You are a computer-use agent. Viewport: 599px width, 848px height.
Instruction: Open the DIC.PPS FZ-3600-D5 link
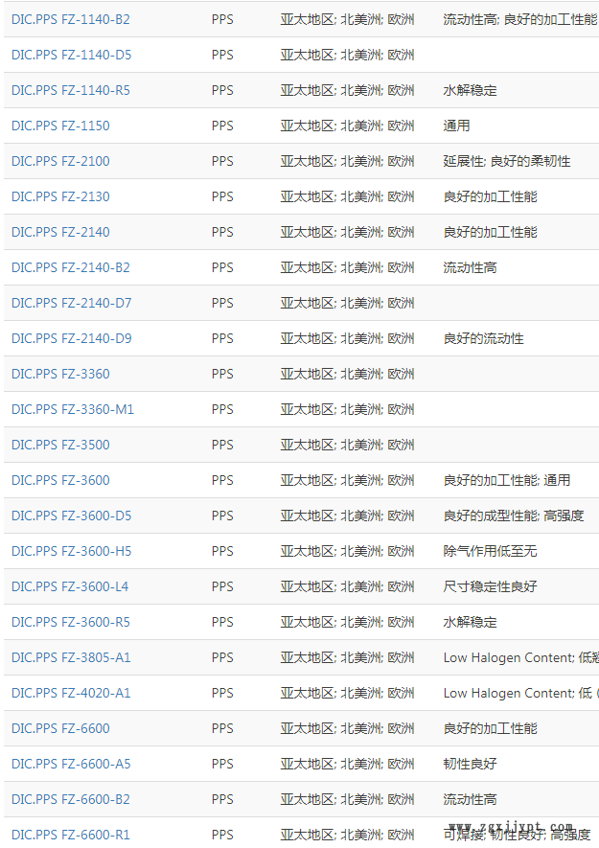[x=72, y=516]
